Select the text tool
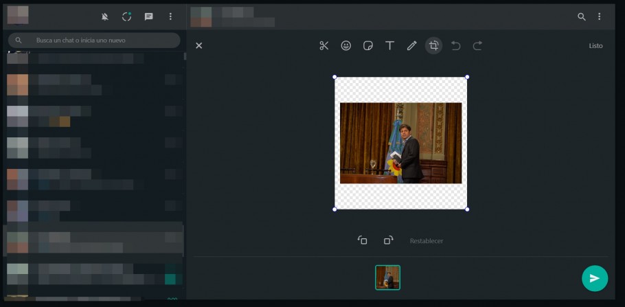Image resolution: width=625 pixels, height=307 pixels. pos(390,46)
